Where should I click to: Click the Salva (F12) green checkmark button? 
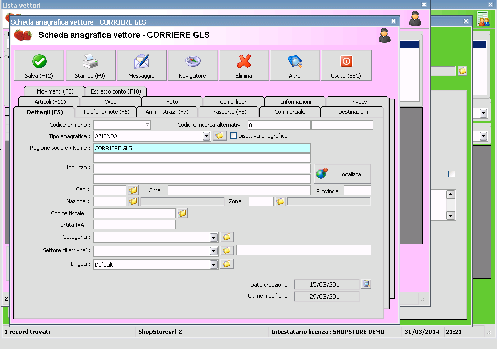39,65
